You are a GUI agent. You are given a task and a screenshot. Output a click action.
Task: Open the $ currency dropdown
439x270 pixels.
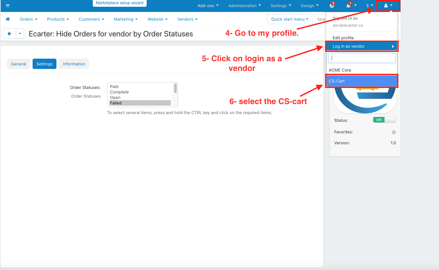click(x=370, y=5)
